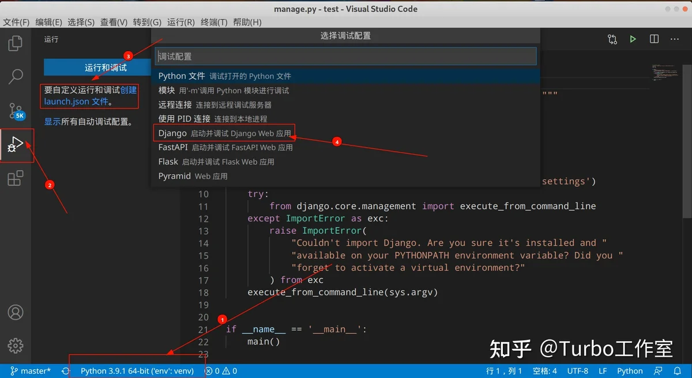Open the 编辑(E) menu

48,22
